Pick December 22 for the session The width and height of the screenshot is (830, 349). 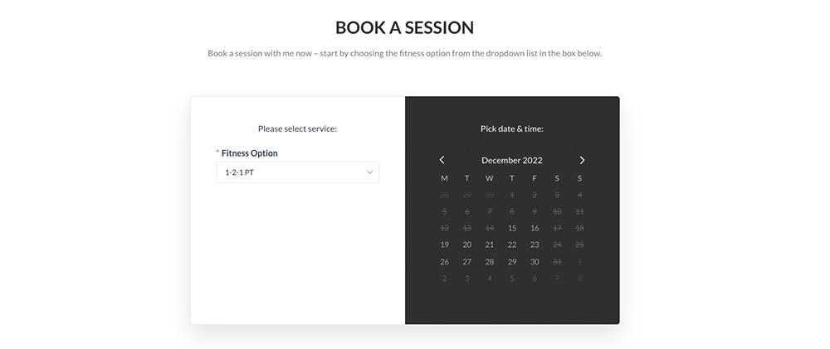pyautogui.click(x=512, y=245)
